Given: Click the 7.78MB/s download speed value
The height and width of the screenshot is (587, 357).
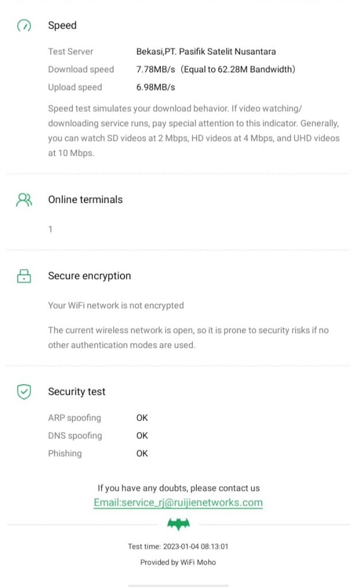Looking at the screenshot, I should pos(155,69).
